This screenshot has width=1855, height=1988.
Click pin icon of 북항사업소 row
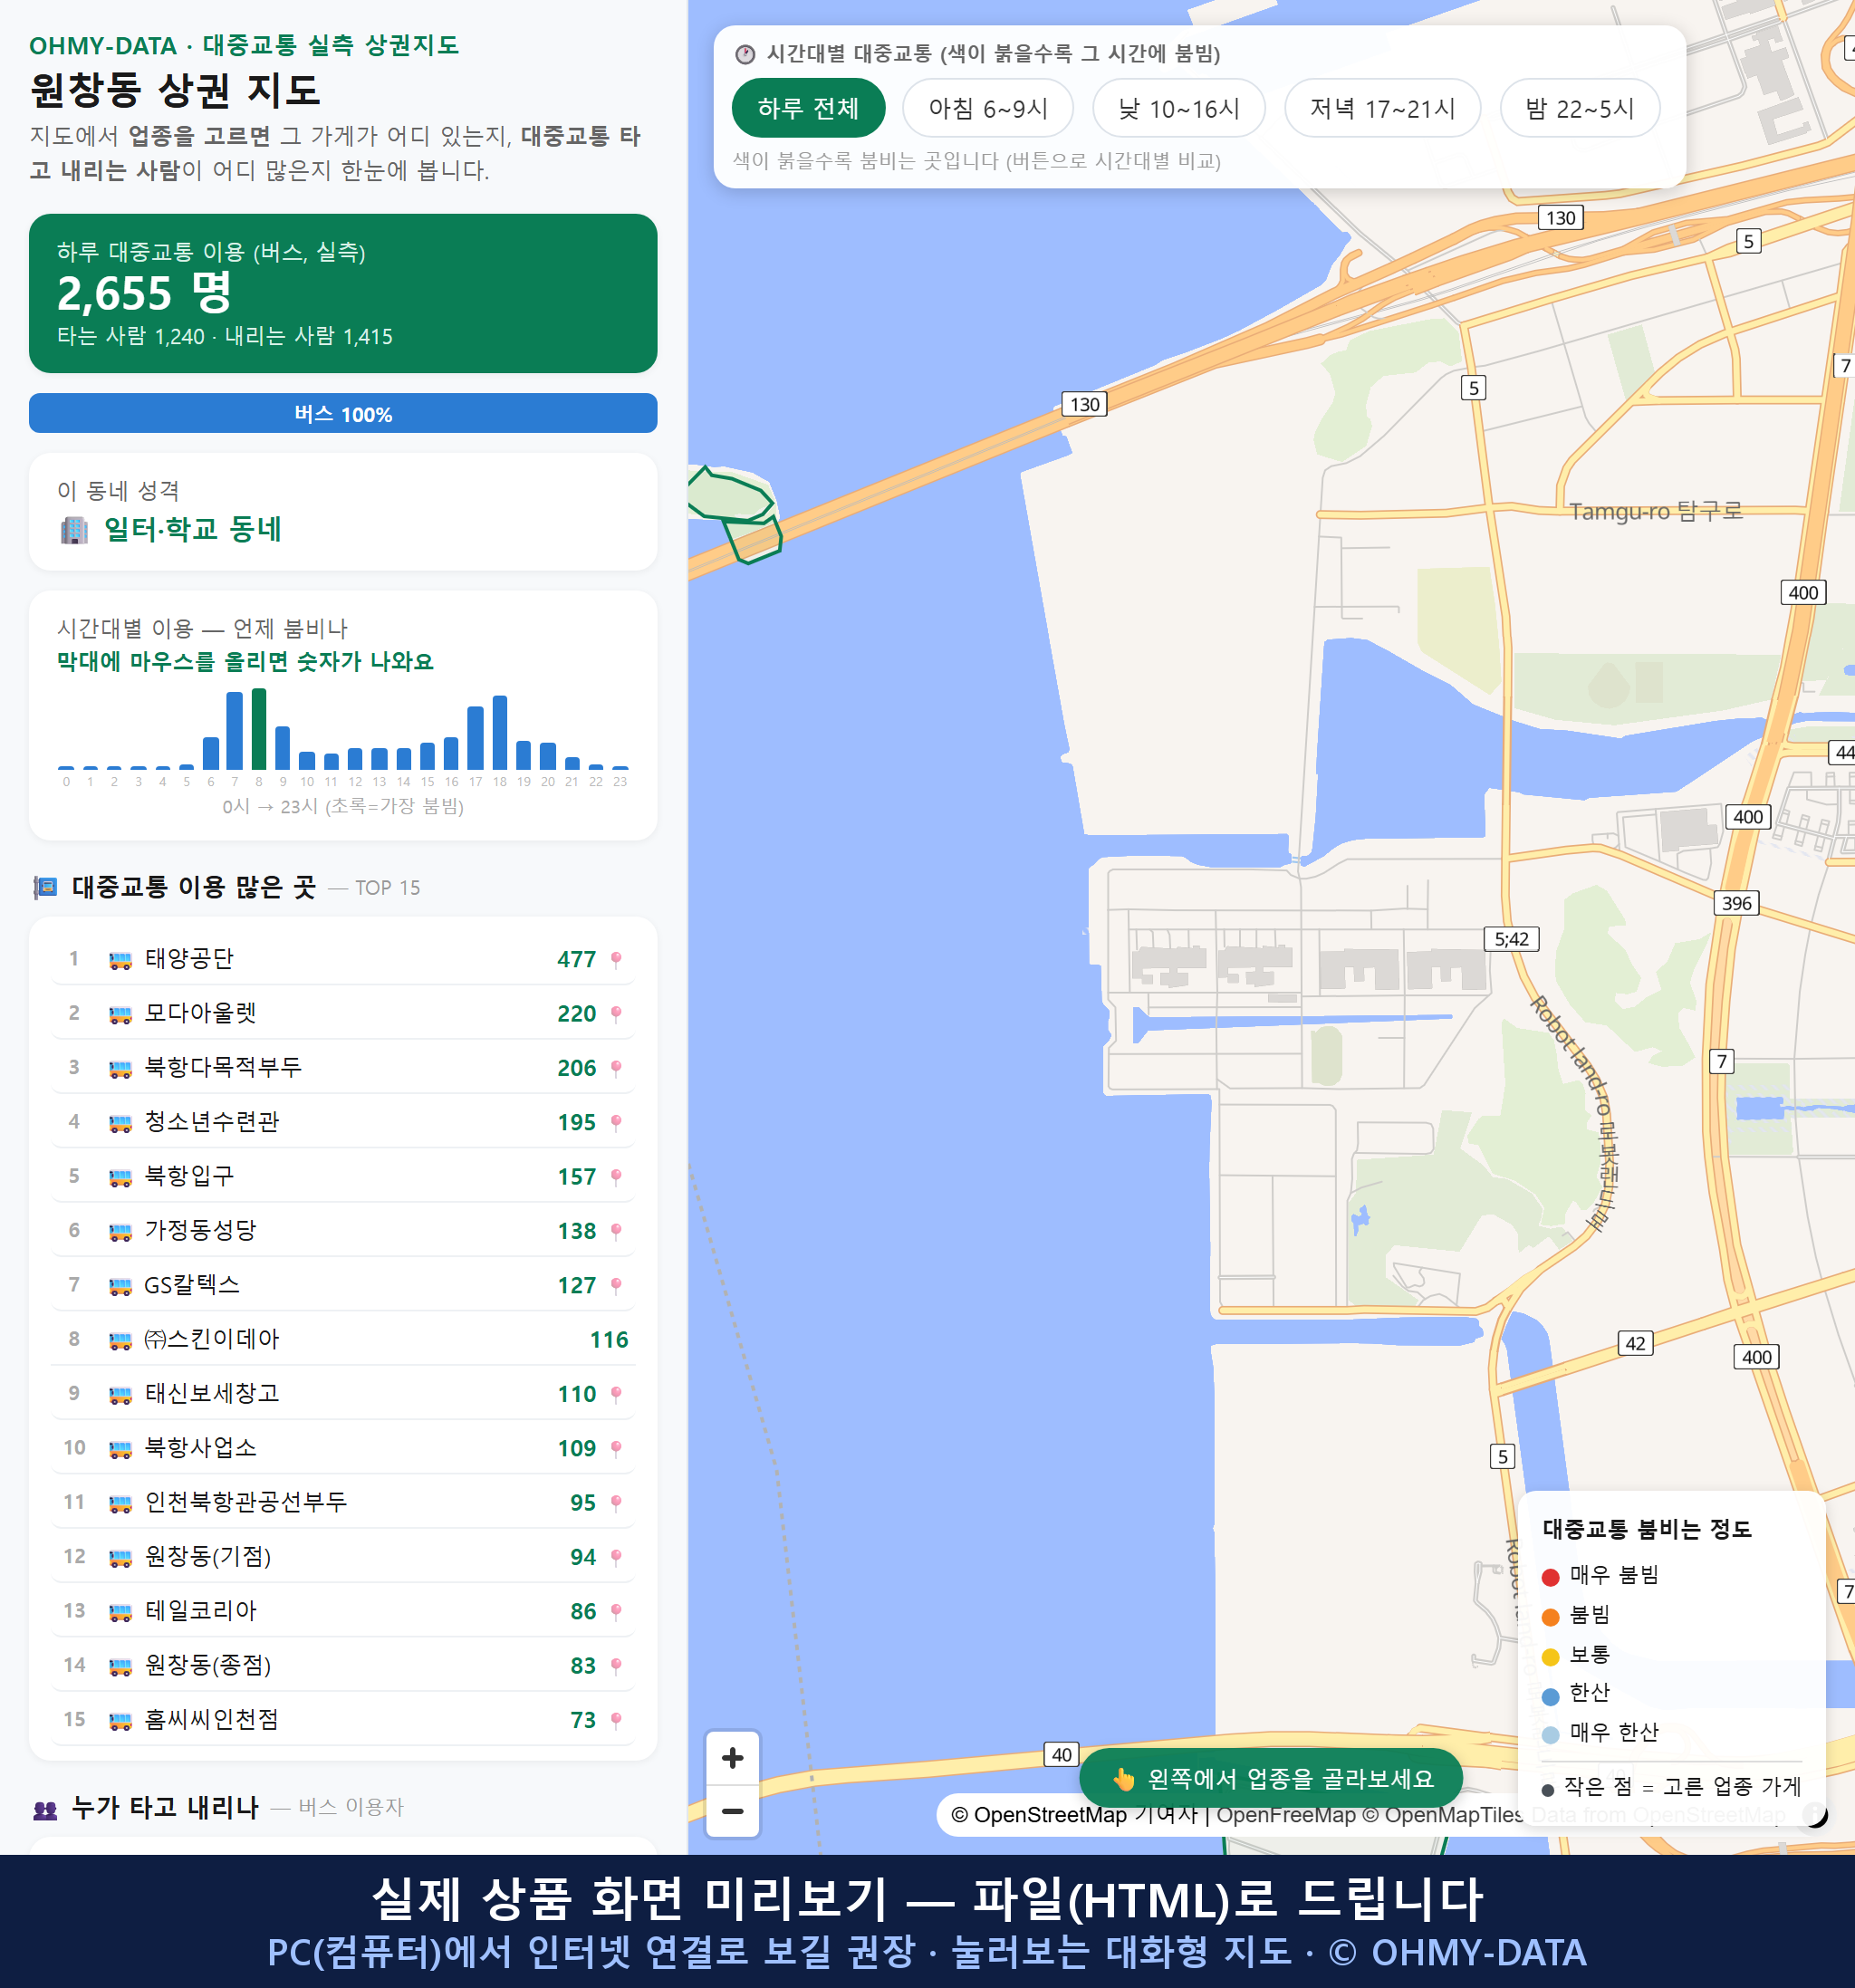(616, 1448)
